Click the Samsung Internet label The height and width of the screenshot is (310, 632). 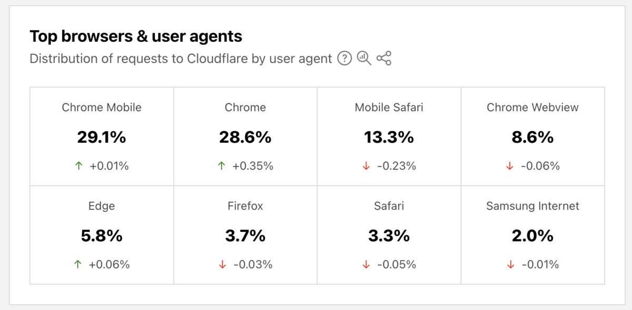(x=533, y=206)
